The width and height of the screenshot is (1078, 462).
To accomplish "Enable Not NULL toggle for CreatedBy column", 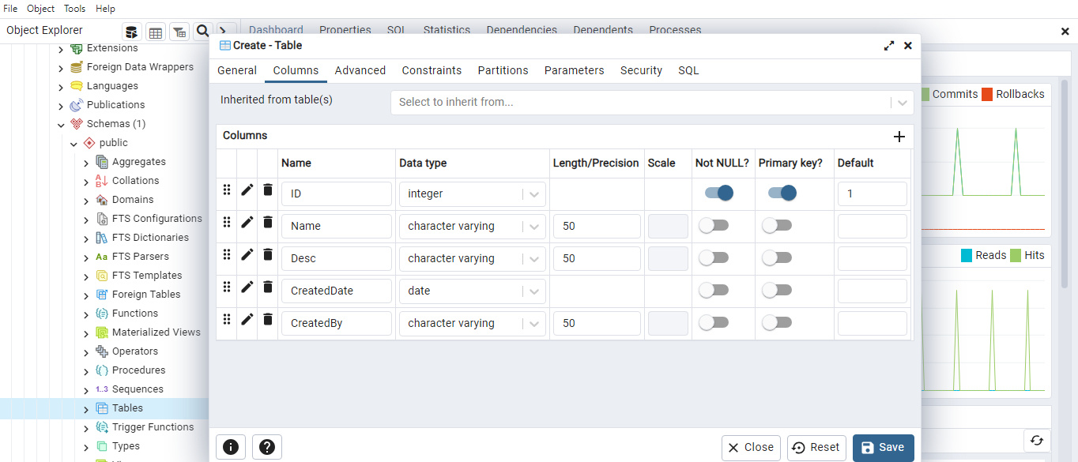I will click(713, 323).
